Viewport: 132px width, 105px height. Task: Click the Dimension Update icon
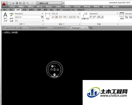[74, 17]
